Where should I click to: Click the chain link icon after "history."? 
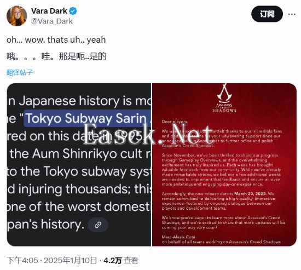pos(98,225)
